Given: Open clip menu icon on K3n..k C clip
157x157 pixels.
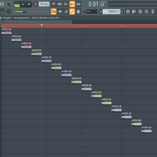Looking at the screenshot, I should (103, 100).
